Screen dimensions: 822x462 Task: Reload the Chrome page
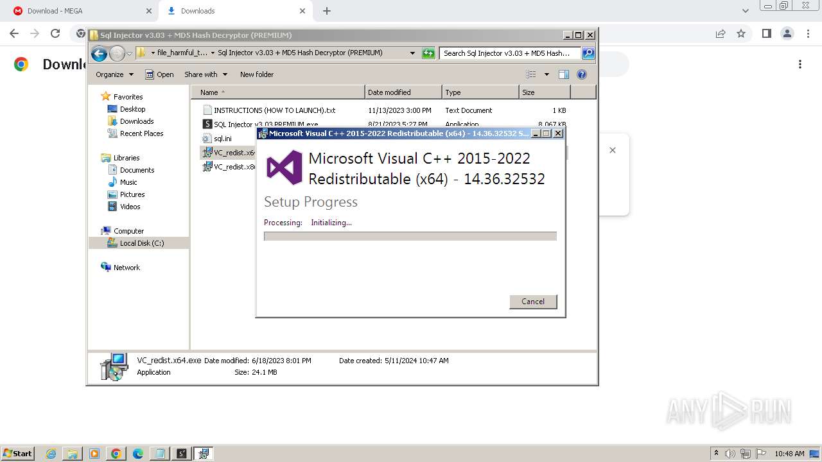tap(55, 33)
